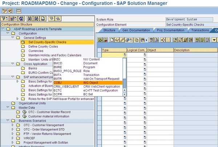Switch to the Proj. Documentation tab
218x147 pixels.
click(171, 30)
